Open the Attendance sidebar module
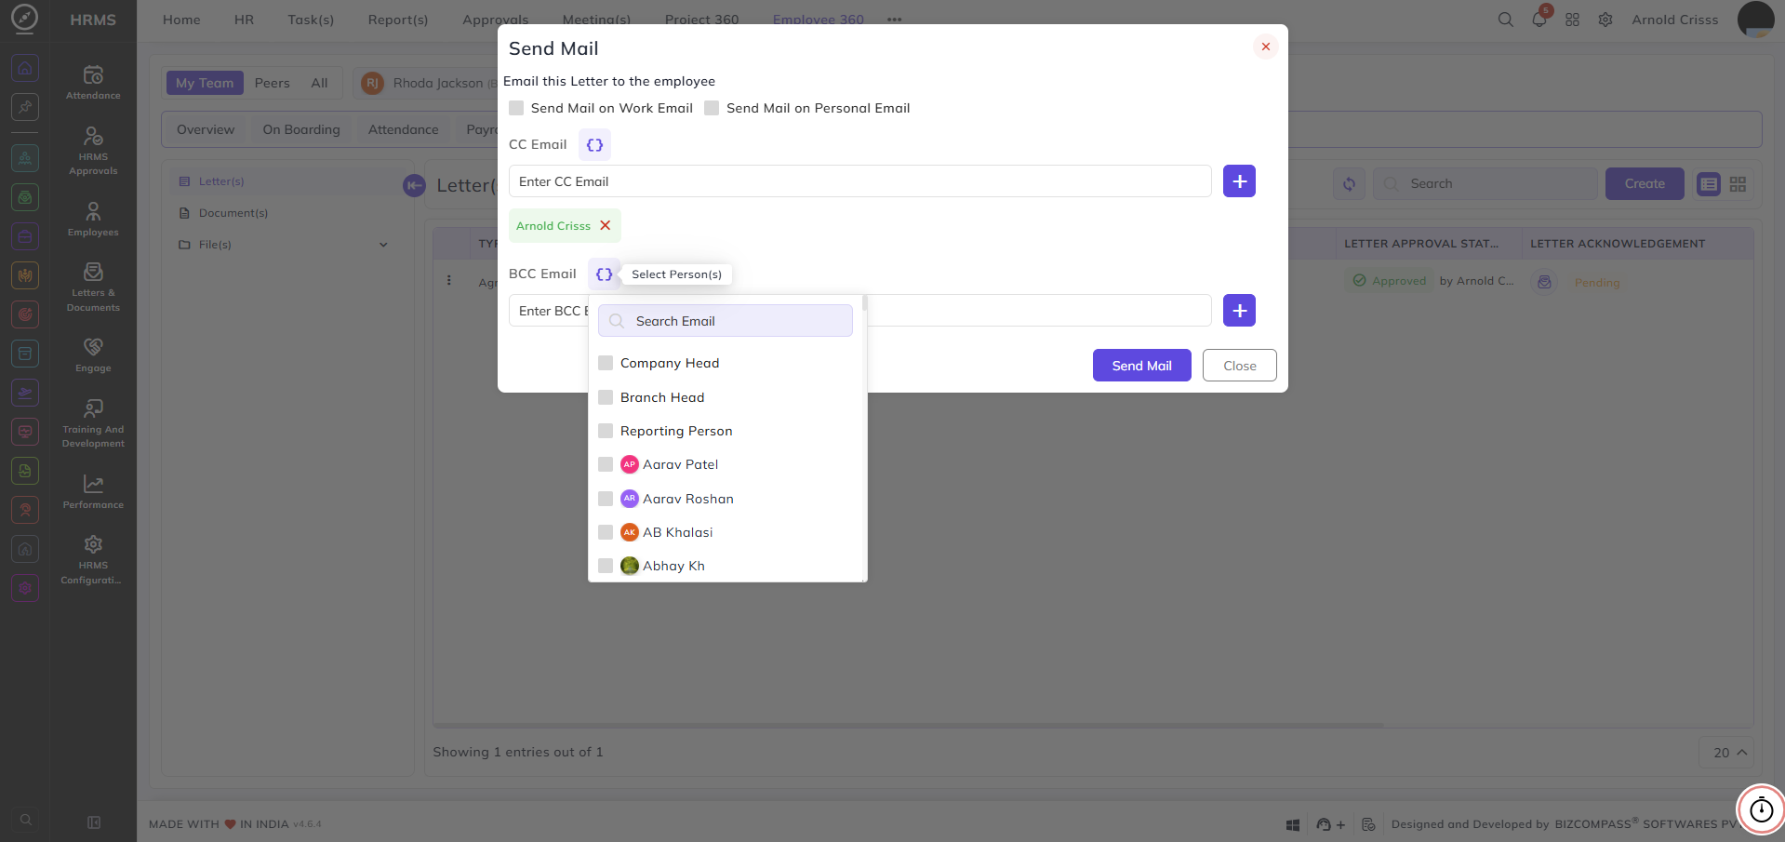The width and height of the screenshot is (1785, 842). pyautogui.click(x=93, y=82)
